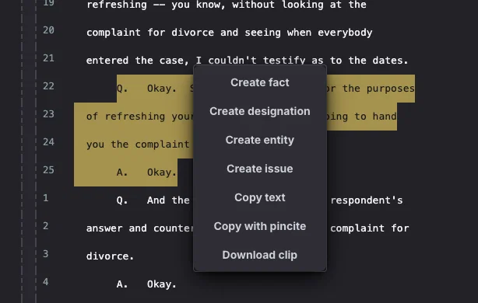Click Download clip menu item
The width and height of the screenshot is (478, 303).
click(260, 255)
